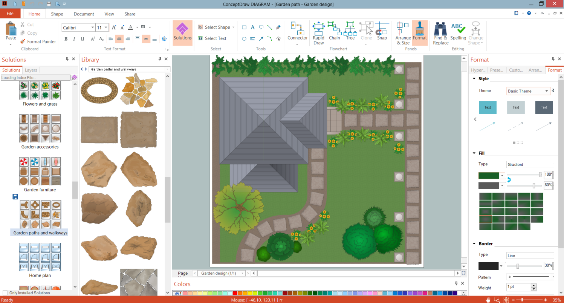Toggle the Solutions panel button
Image resolution: width=564 pixels, height=303 pixels.
coord(182,32)
